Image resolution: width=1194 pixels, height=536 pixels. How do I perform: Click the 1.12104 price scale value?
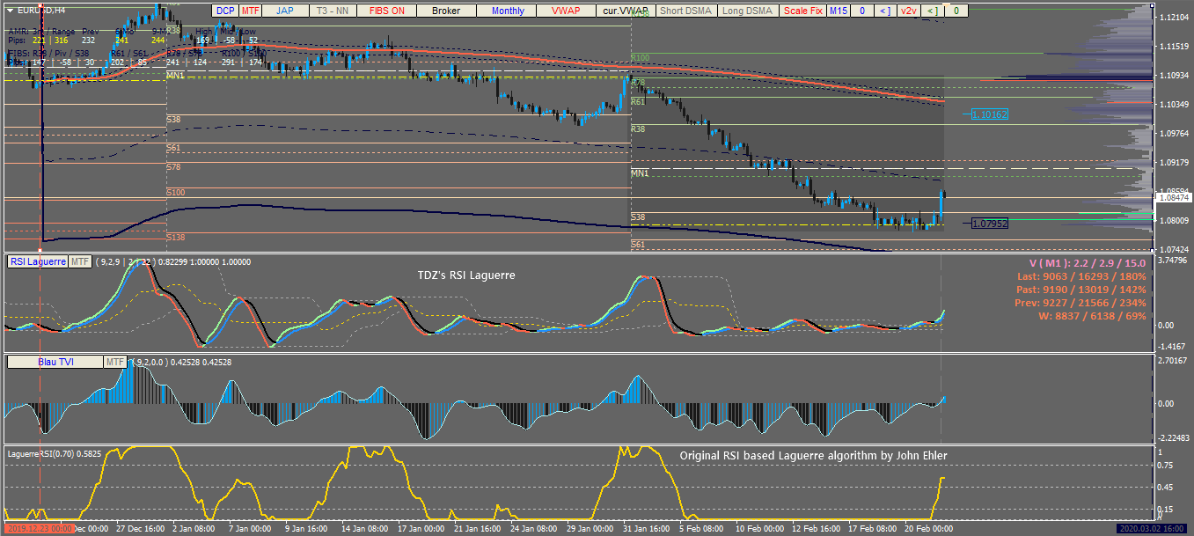1174,18
